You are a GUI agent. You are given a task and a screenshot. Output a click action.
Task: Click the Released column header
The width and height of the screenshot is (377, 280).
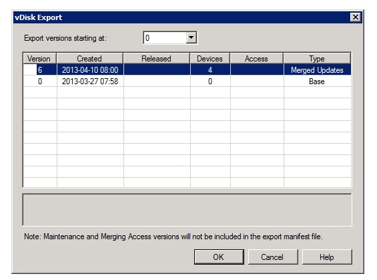(157, 59)
